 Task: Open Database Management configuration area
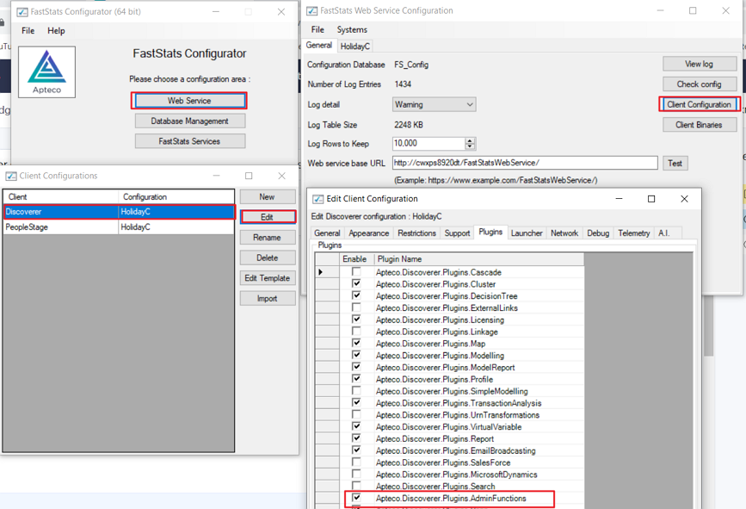tap(190, 121)
